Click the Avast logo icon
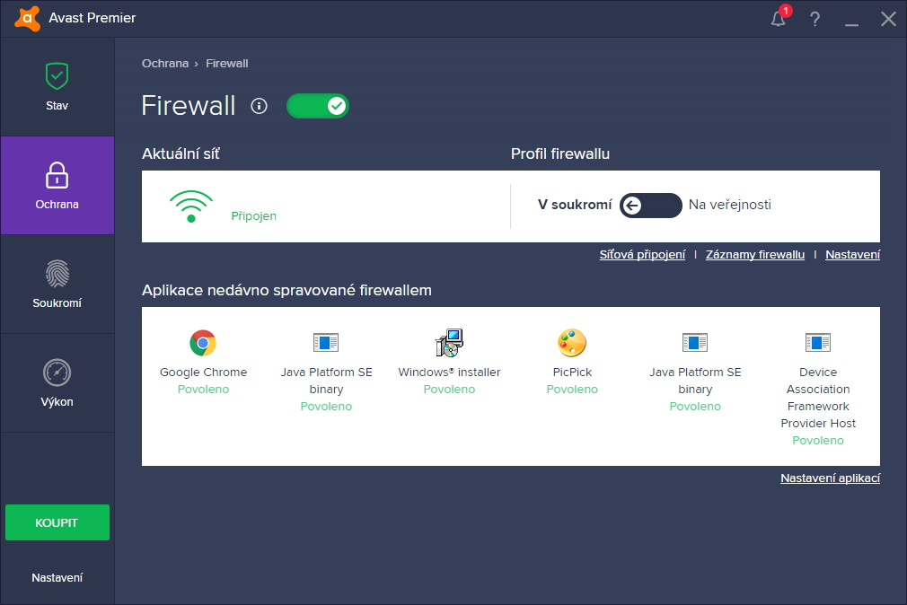 (x=27, y=18)
